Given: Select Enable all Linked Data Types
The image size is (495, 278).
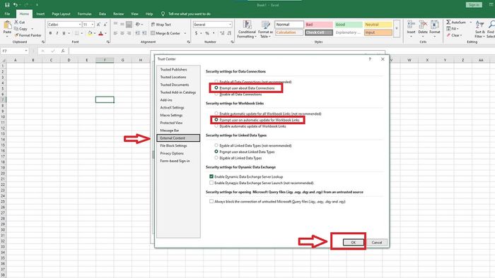Looking at the screenshot, I should click(x=216, y=145).
